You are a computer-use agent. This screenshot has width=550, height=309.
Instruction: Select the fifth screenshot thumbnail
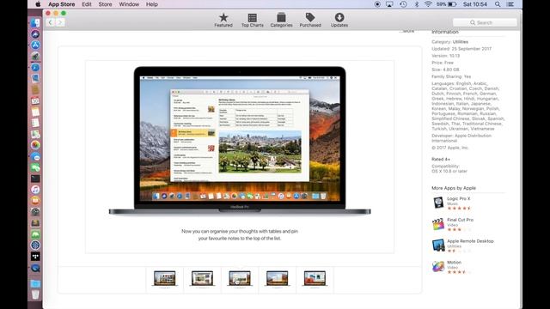(x=315, y=278)
